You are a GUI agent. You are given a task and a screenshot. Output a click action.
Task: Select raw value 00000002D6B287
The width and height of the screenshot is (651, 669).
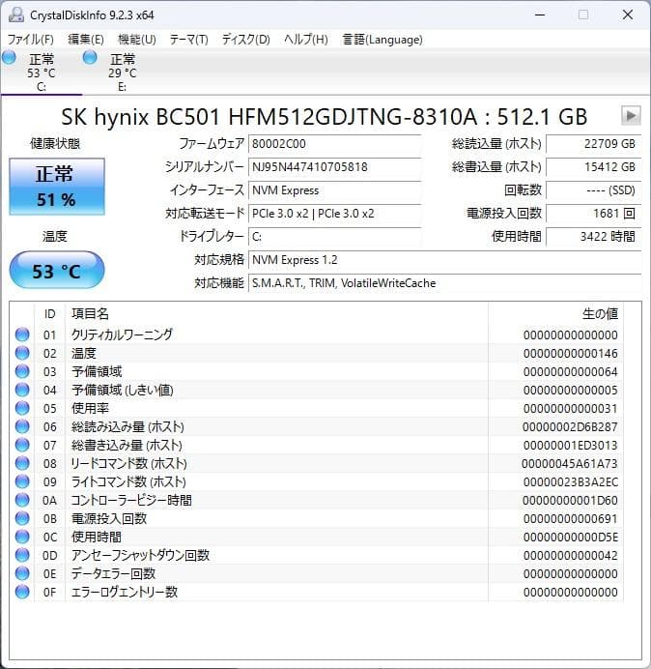click(x=570, y=426)
